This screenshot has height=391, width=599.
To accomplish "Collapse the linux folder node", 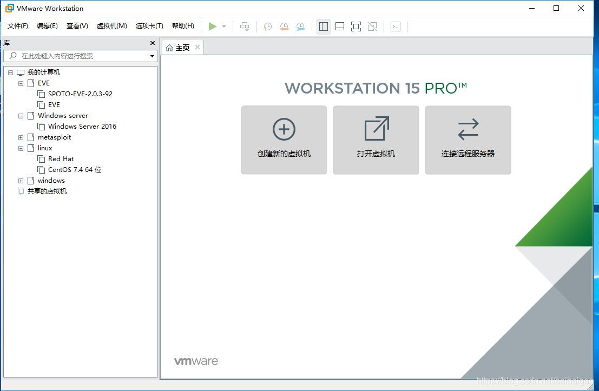I will tap(21, 148).
